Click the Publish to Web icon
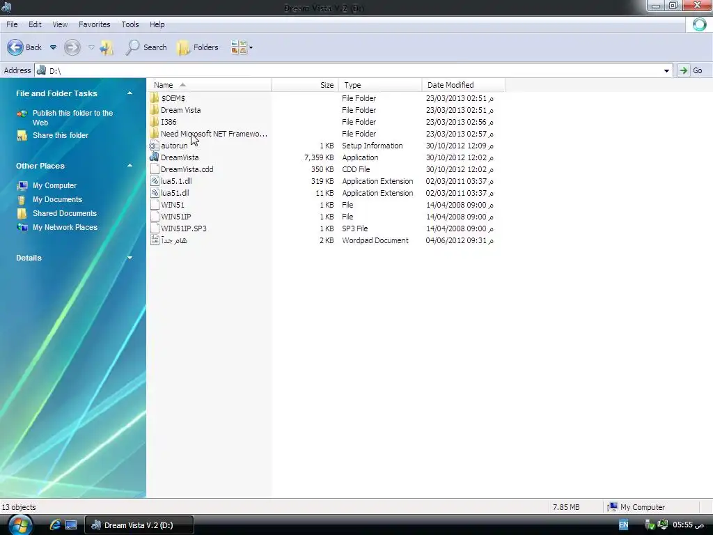Screen dimensions: 713x535 22,114
